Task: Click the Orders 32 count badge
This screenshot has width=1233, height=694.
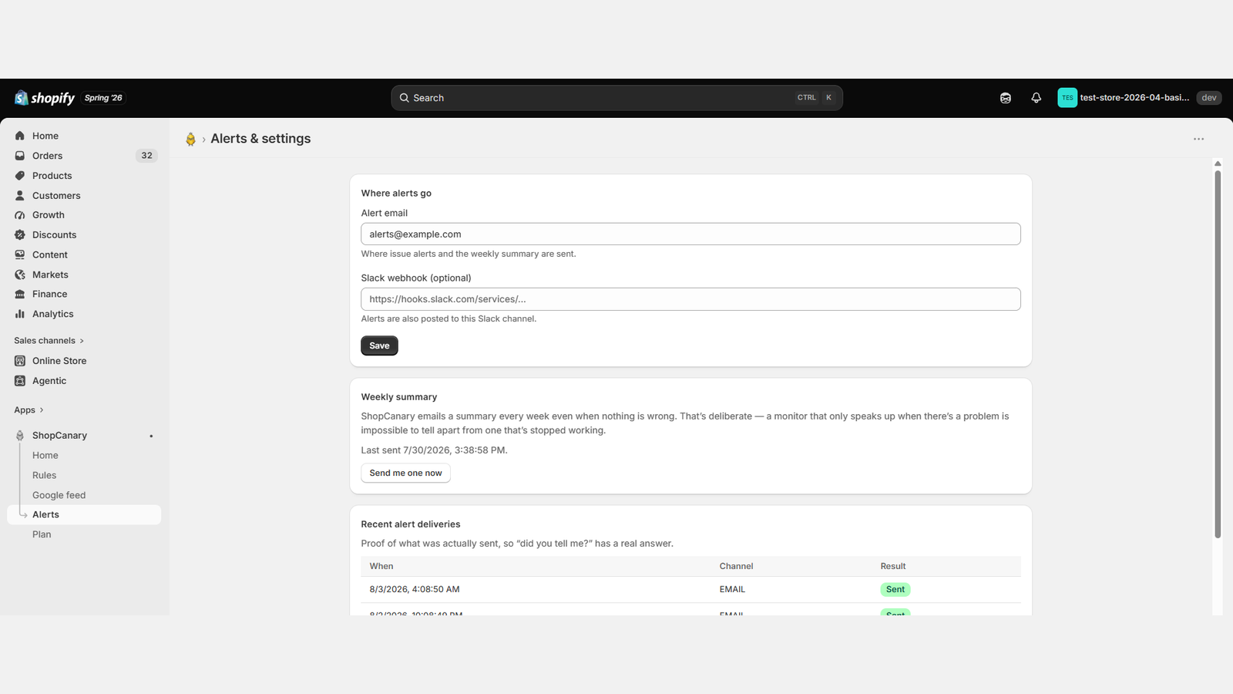Action: pyautogui.click(x=146, y=156)
